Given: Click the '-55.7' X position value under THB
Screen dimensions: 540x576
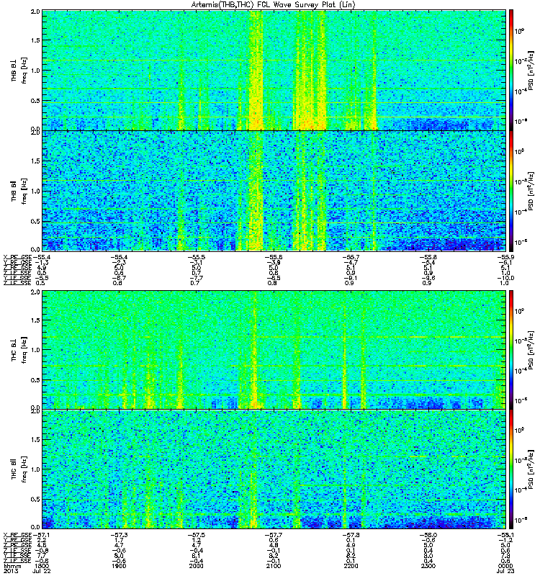Looking at the screenshot, I should point(351,257).
